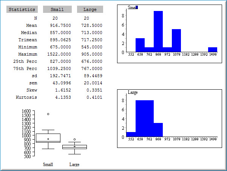Click the Small column header in table

point(57,9)
